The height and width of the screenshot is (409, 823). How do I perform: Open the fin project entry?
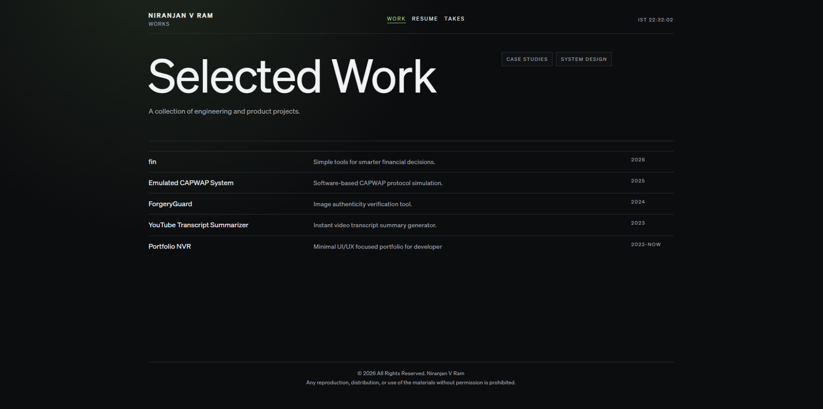coord(152,162)
